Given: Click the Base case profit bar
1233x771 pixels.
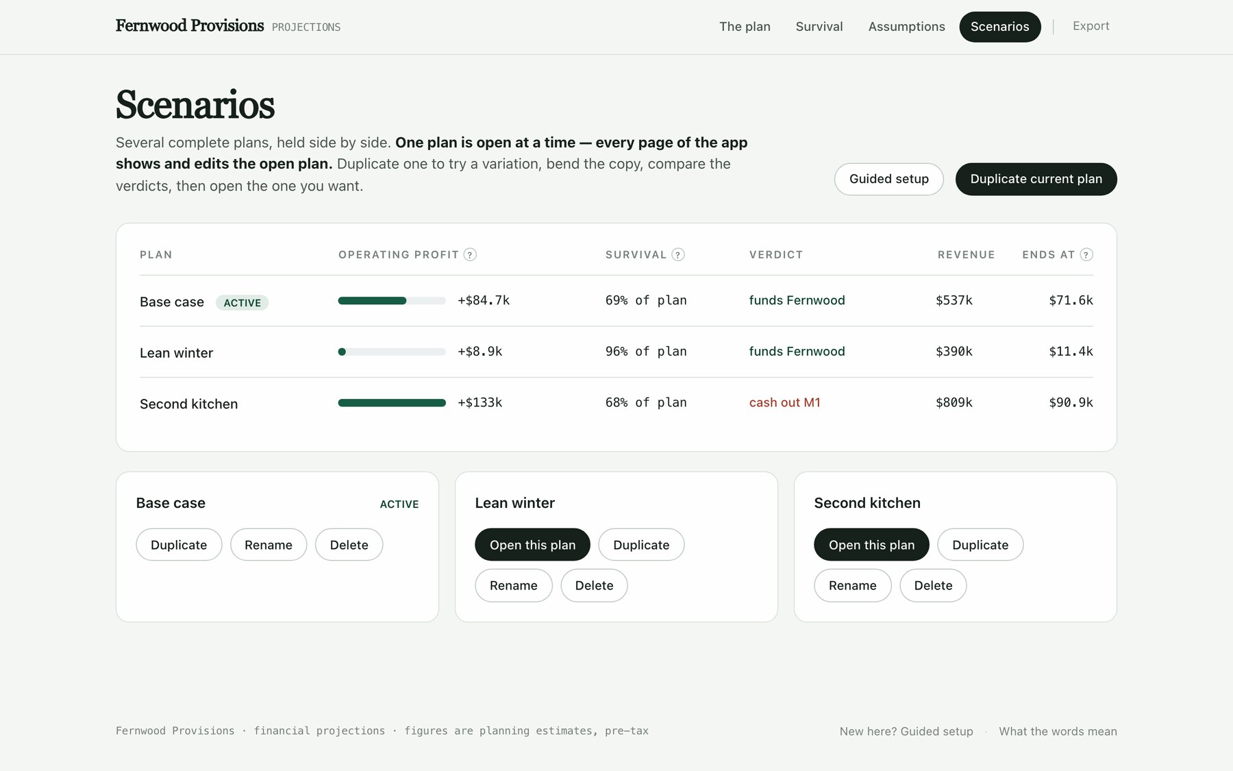Looking at the screenshot, I should pos(392,301).
